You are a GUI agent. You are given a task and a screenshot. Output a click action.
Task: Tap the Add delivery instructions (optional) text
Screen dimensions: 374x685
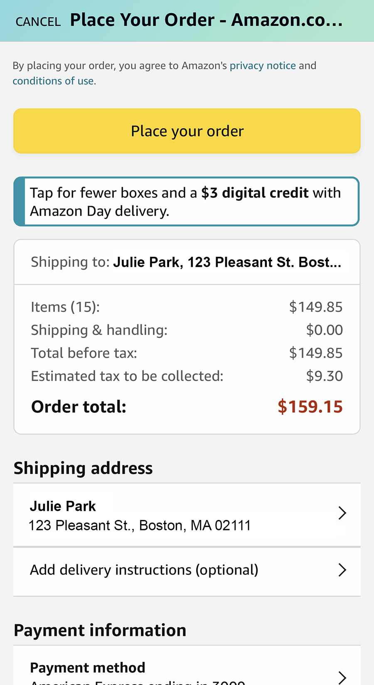click(x=144, y=570)
